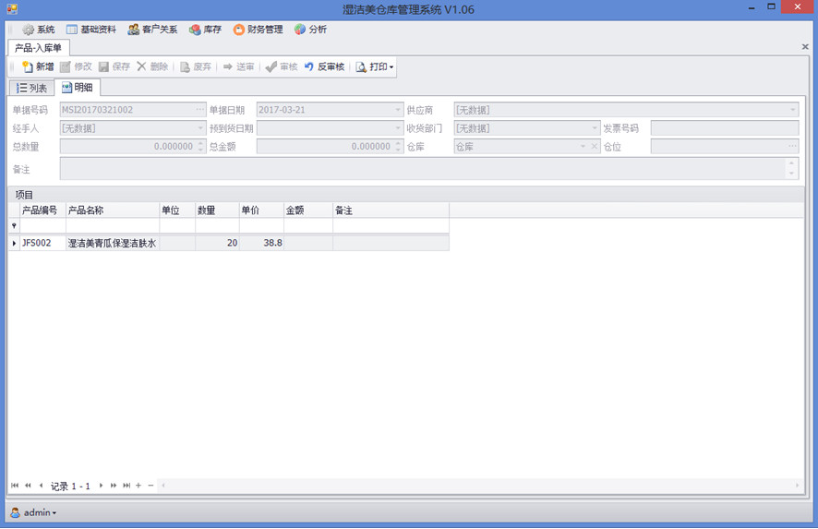Click the 单价 column header
The width and height of the screenshot is (818, 529).
click(261, 210)
